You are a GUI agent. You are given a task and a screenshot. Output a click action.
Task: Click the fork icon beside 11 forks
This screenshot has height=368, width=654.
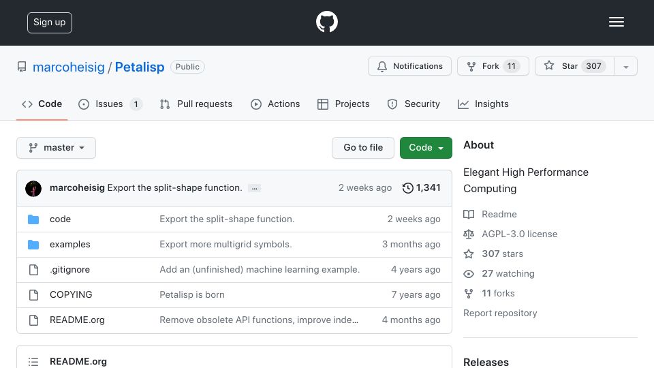469,293
